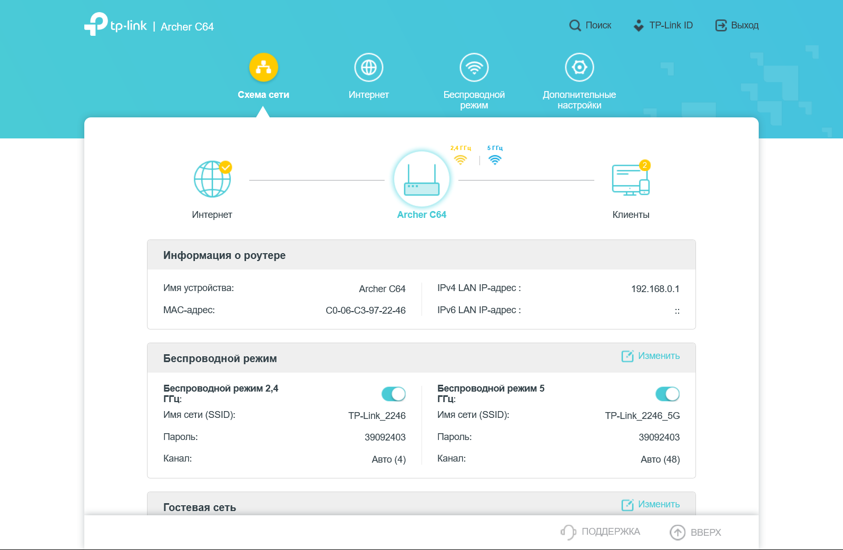This screenshot has height=550, width=843.
Task: Click the 5 ГГц Wi-Fi signal icon
Action: pyautogui.click(x=495, y=159)
